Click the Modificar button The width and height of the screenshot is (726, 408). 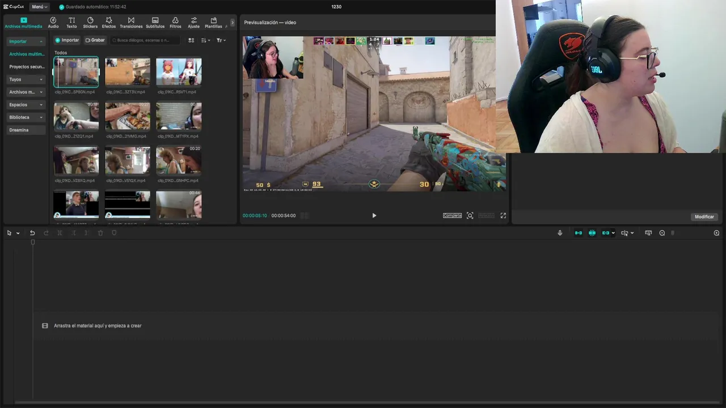pos(704,216)
